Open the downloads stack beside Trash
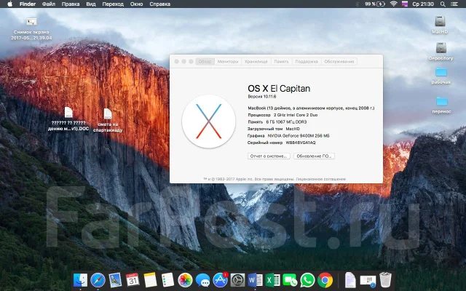This screenshot has width=466, height=291. coord(368,280)
